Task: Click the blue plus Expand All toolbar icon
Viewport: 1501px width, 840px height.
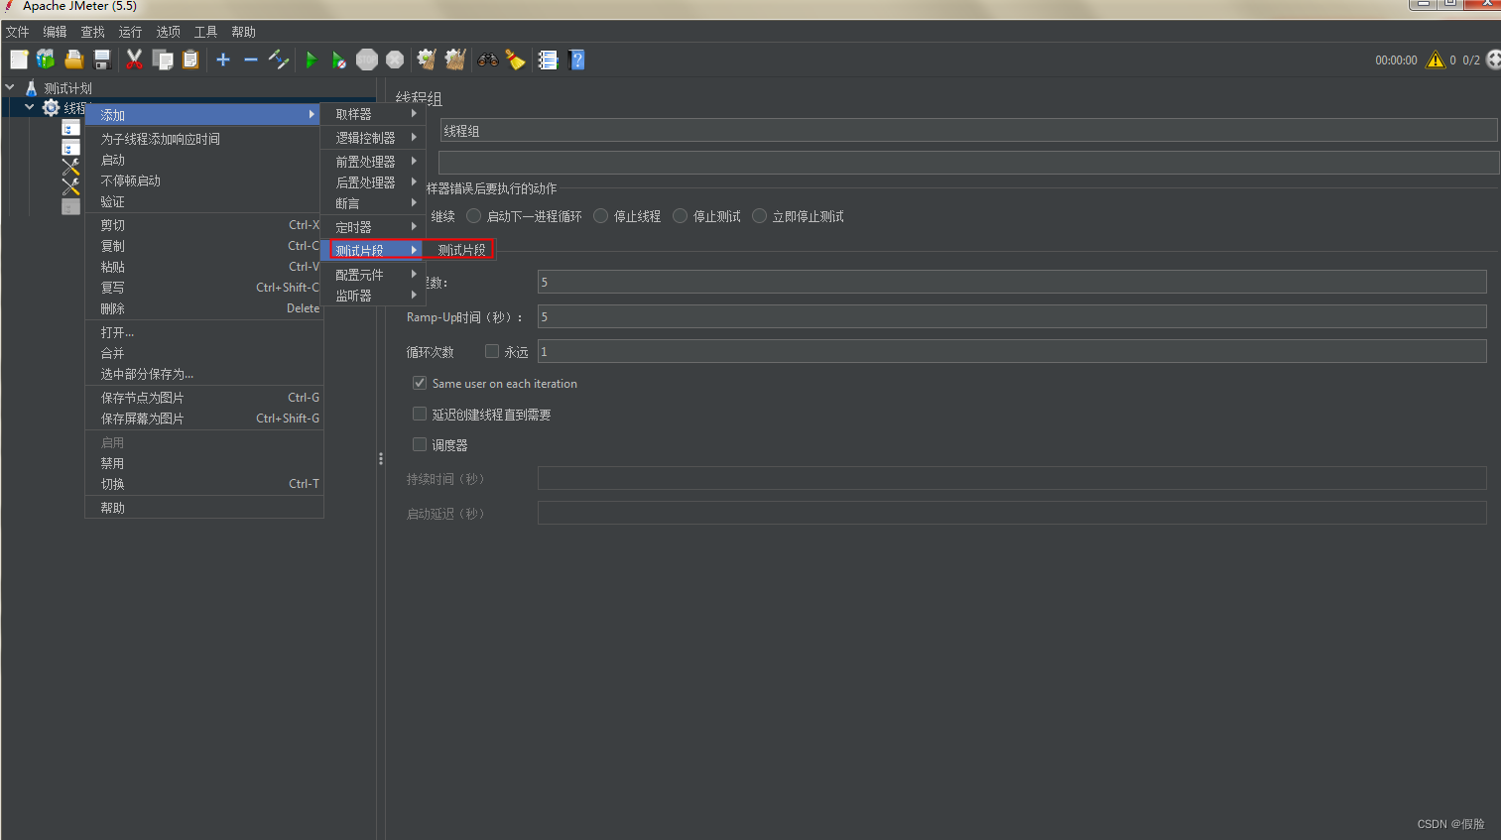Action: [x=223, y=60]
